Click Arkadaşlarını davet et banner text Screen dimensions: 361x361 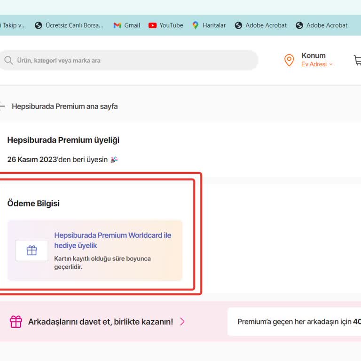[x=101, y=322]
